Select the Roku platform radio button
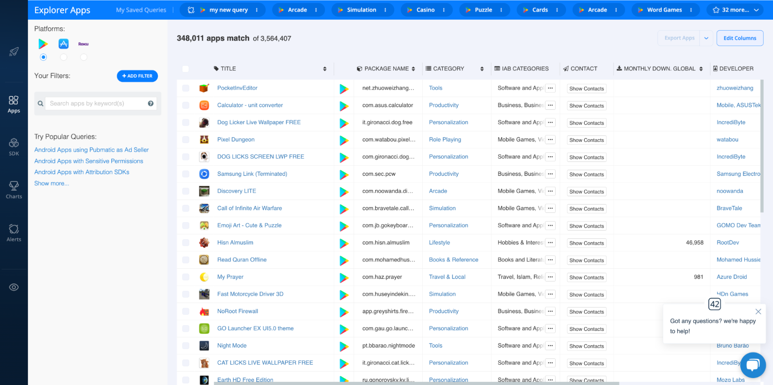Screen dimensions: 773x385 click(84, 57)
